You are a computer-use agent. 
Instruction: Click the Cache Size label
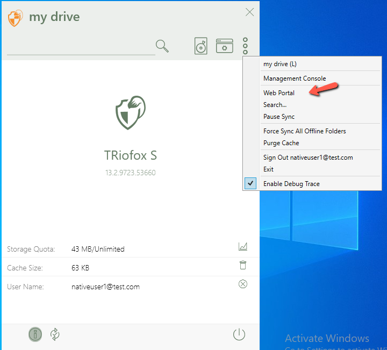point(25,268)
